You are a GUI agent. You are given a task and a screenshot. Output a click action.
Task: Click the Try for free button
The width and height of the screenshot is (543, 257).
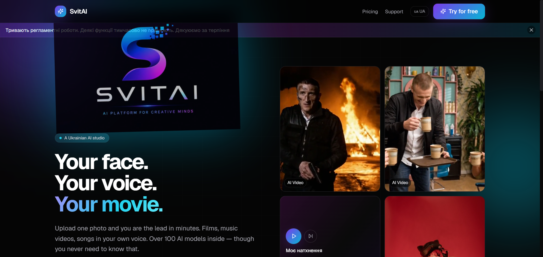click(459, 11)
